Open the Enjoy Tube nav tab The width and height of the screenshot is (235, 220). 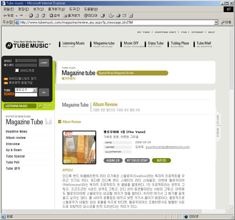point(154,44)
